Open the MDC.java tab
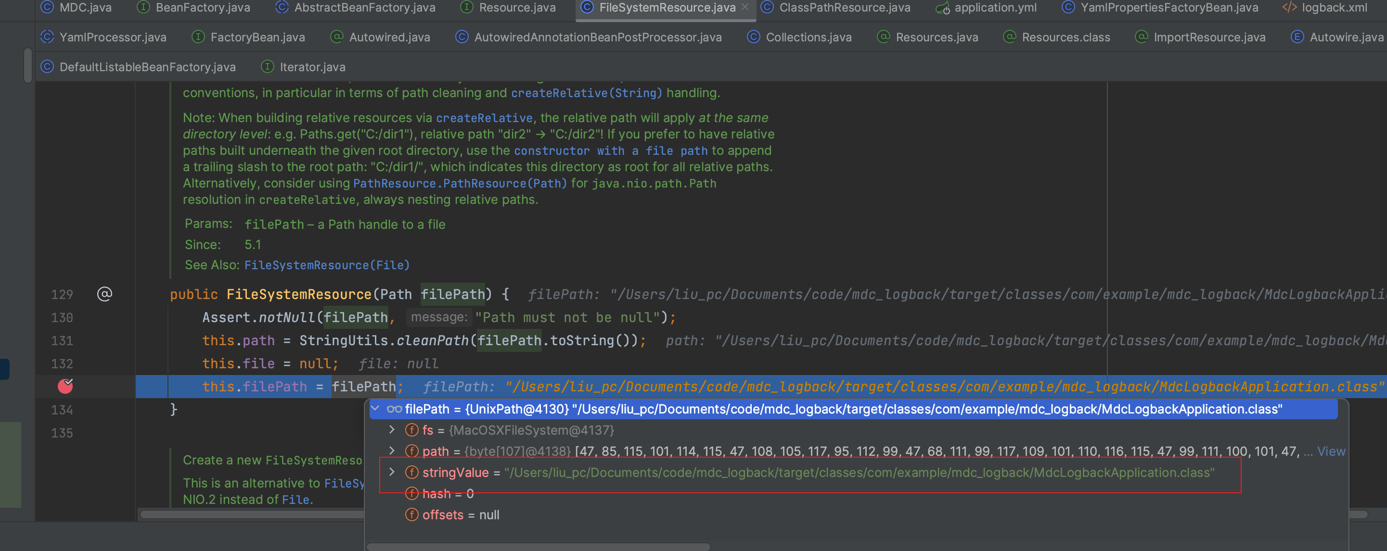1387x551 pixels. pyautogui.click(x=77, y=8)
